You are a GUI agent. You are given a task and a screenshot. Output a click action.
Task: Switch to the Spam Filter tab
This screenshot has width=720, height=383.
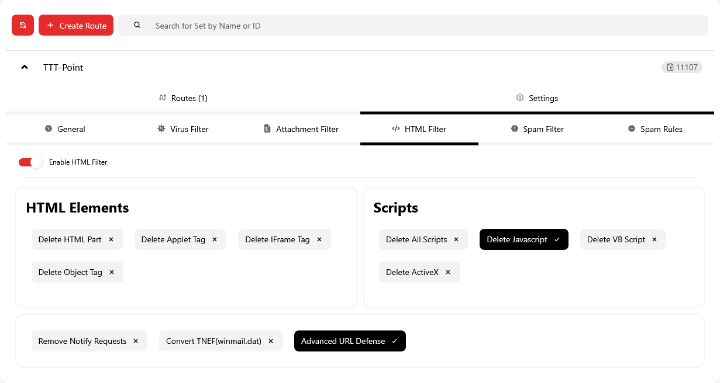pyautogui.click(x=537, y=129)
